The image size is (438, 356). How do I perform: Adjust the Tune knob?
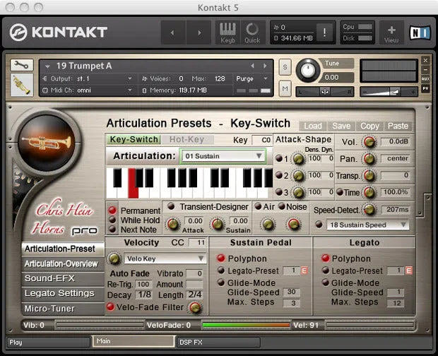(x=307, y=69)
